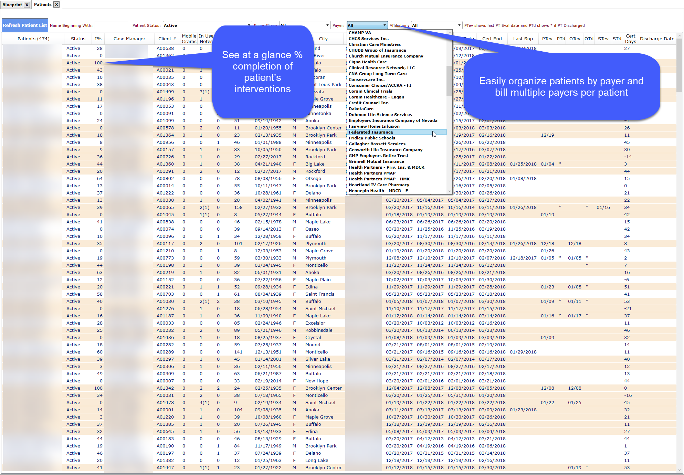Image resolution: width=684 pixels, height=475 pixels.
Task: Collapse the Payer dropdown list
Action: [x=385, y=25]
